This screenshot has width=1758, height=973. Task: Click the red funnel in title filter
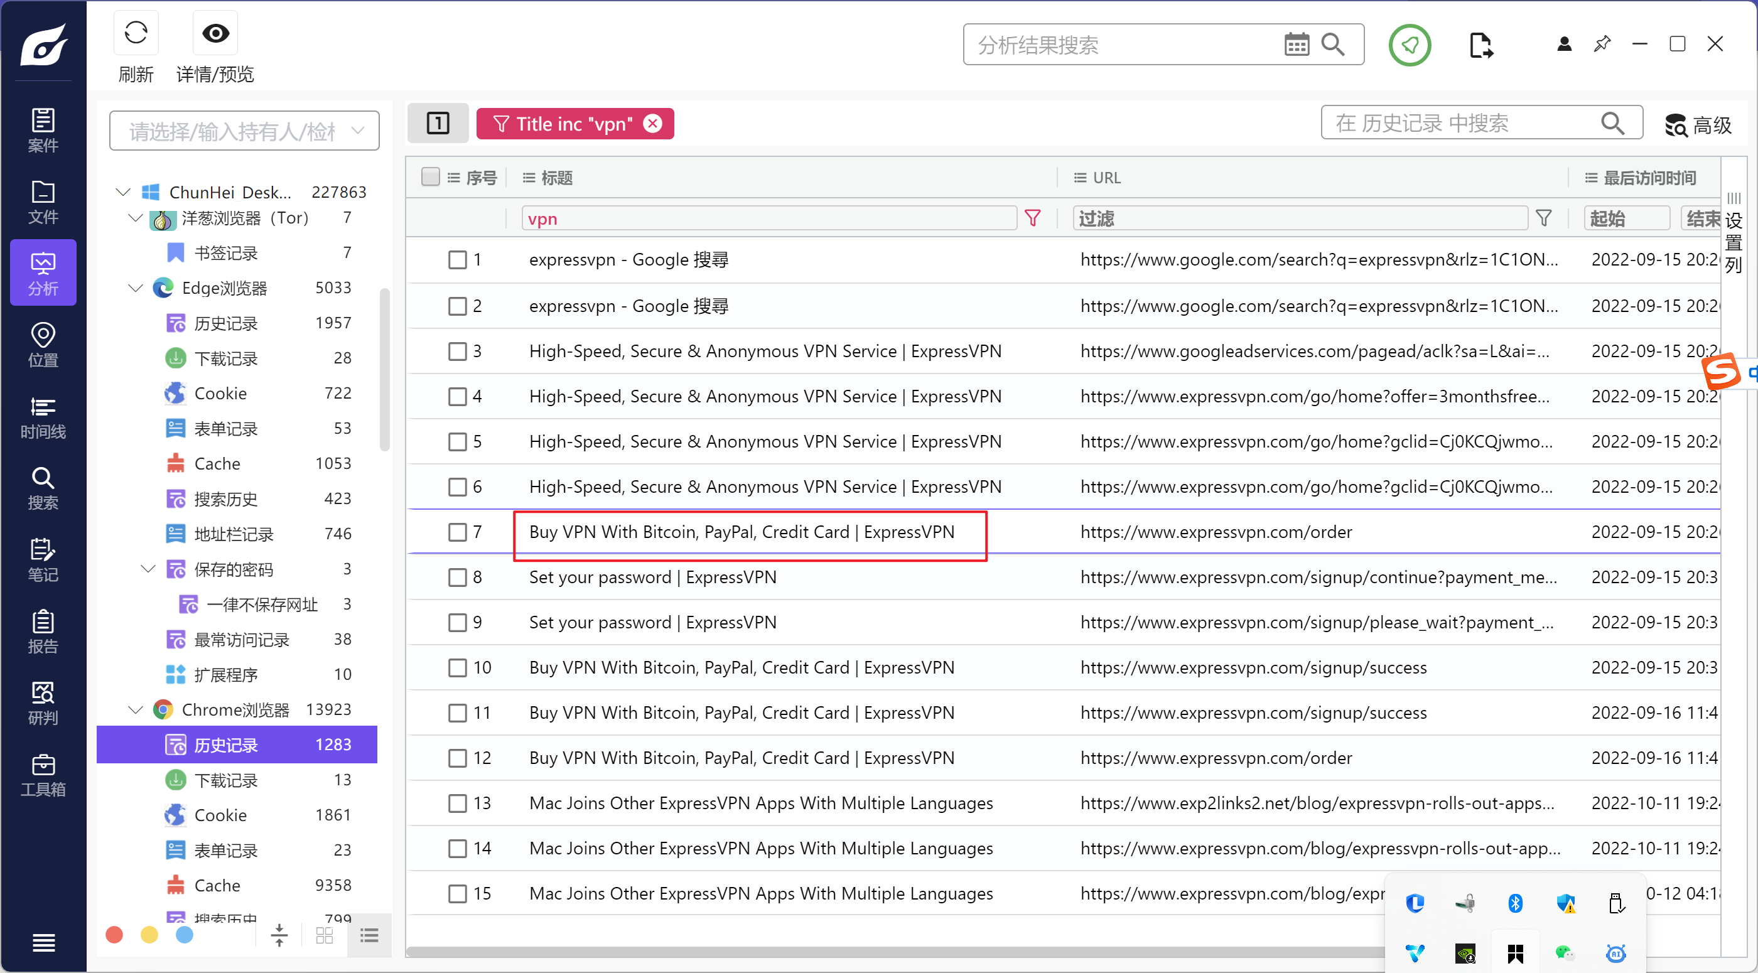pyautogui.click(x=1033, y=218)
